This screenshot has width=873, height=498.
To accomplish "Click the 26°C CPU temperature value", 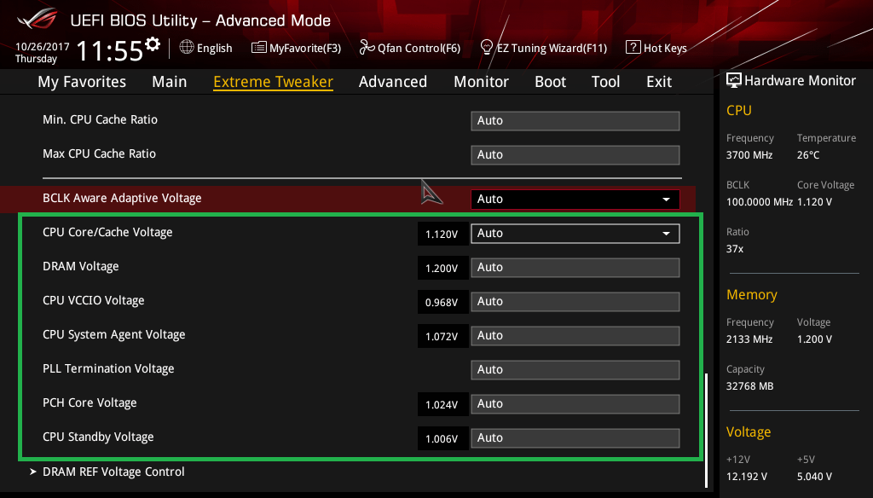I will [808, 155].
